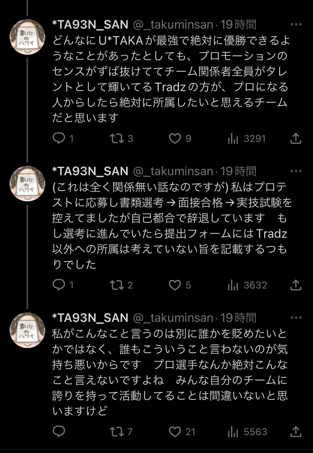This screenshot has width=313, height=453.
Task: Reply to the second tweet about プロテスト
Action: (59, 285)
